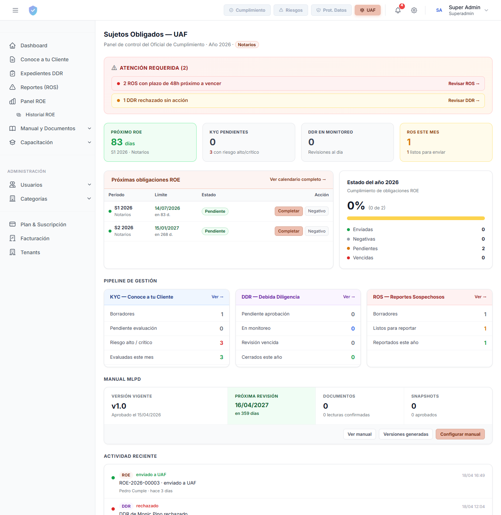The height and width of the screenshot is (515, 501).
Task: Click the yellow ROE compliance progress bar
Action: tap(416, 218)
